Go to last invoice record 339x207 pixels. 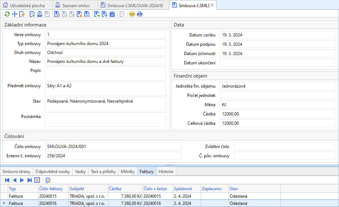tap(29, 180)
